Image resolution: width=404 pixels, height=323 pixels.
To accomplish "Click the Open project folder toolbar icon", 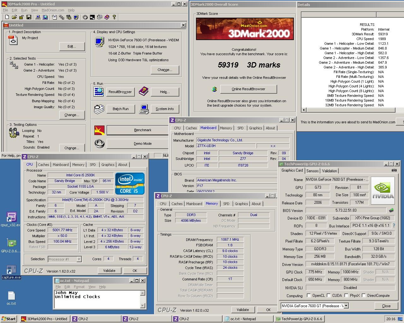I will tap(15, 17).
